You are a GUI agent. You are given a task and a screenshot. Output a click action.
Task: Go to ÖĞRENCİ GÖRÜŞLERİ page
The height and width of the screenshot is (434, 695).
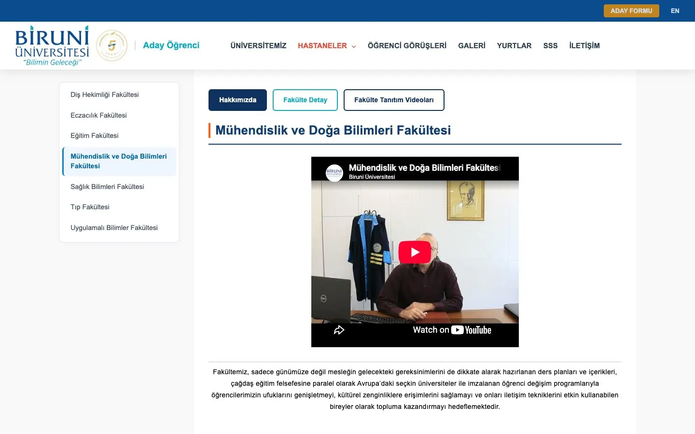tap(407, 46)
